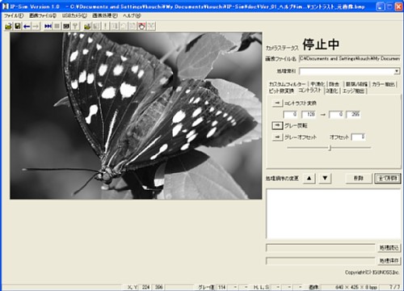This screenshot has height=291, width=404.
Task: Switch to the エッジ抽出 tab
Action: 353,91
